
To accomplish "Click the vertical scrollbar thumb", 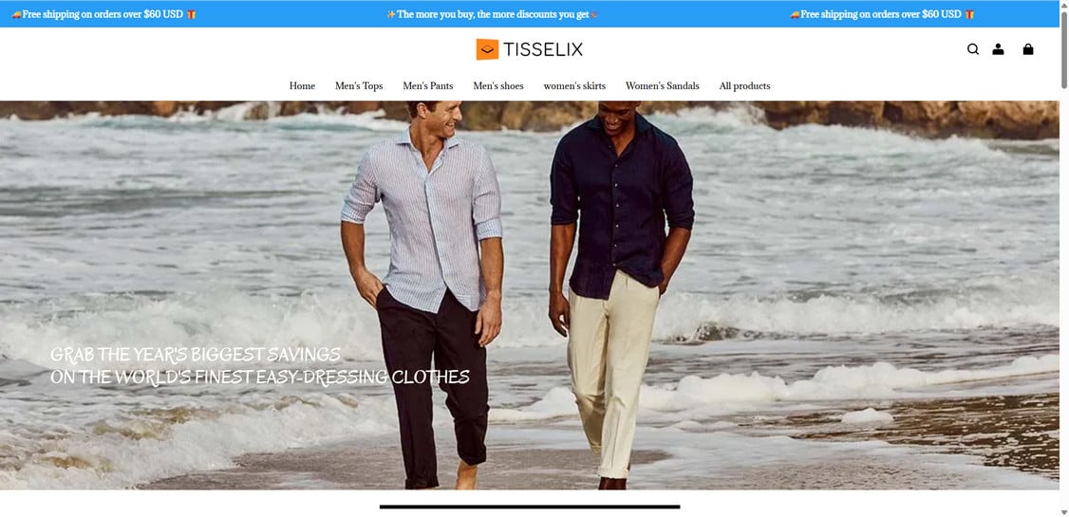I will [x=1064, y=49].
